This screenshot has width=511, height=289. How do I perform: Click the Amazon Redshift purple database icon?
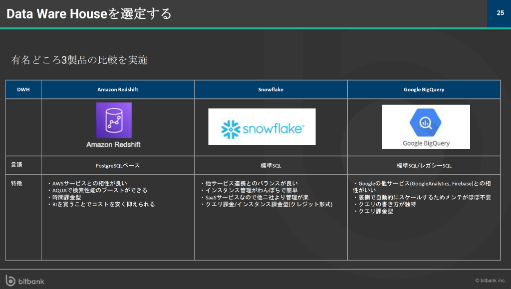(x=114, y=120)
